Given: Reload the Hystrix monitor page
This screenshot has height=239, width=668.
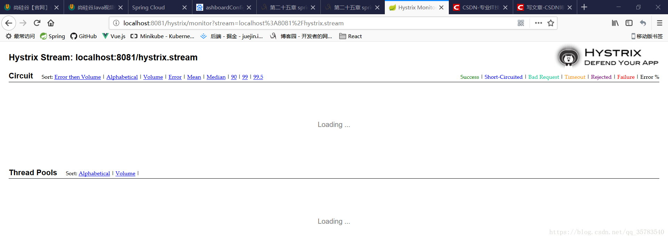Looking at the screenshot, I should click(37, 23).
